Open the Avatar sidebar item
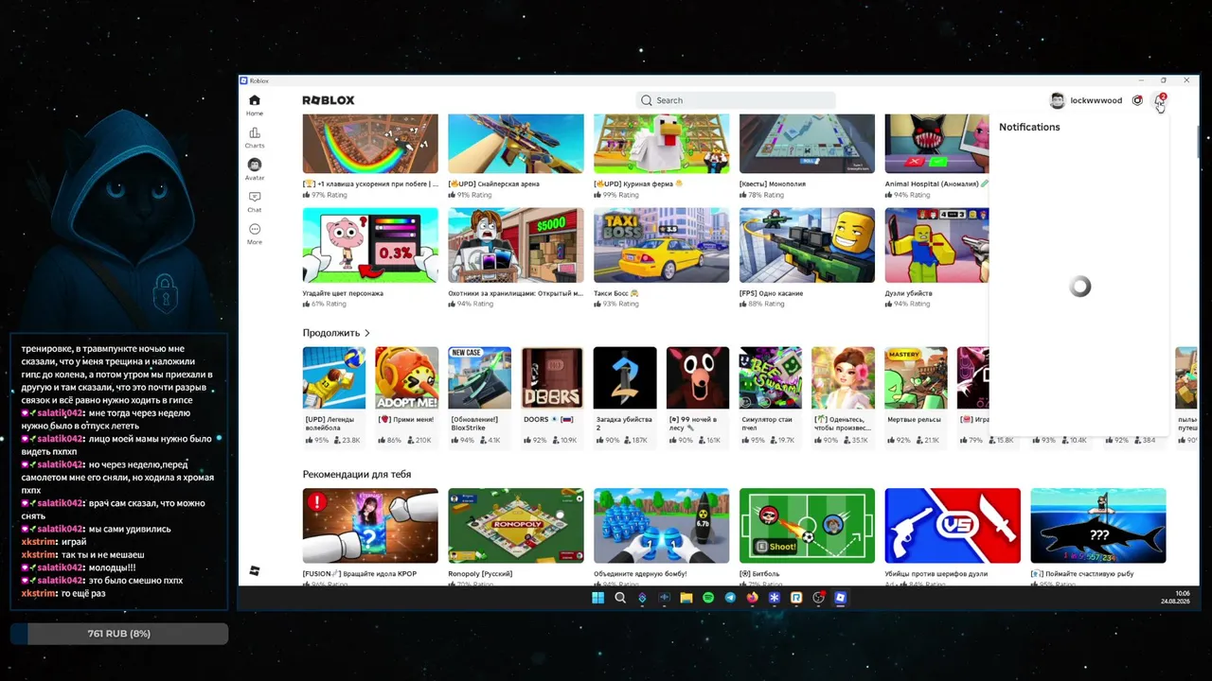The image size is (1212, 681). (255, 168)
